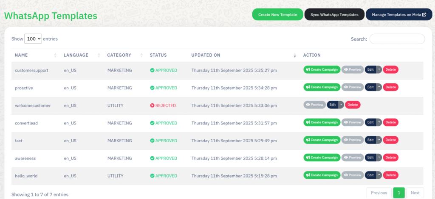Screen dimensions: 435x199
Task: Edit the fact template
Action: click(370, 140)
